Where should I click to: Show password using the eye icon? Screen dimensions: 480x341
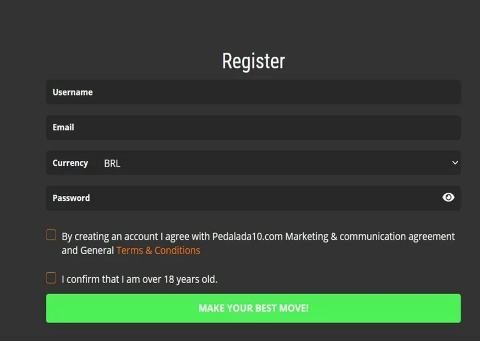[448, 198]
